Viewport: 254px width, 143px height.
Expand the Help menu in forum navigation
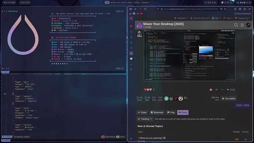[228, 18]
